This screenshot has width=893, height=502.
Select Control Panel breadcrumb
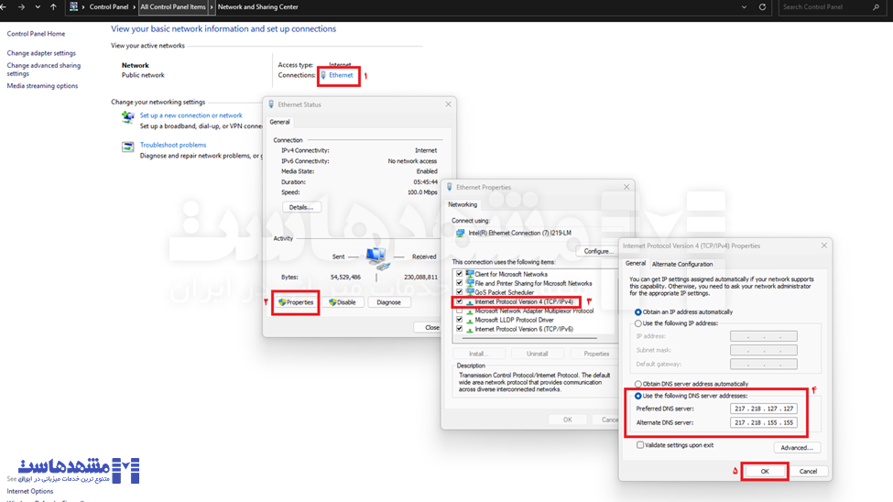[x=109, y=6]
